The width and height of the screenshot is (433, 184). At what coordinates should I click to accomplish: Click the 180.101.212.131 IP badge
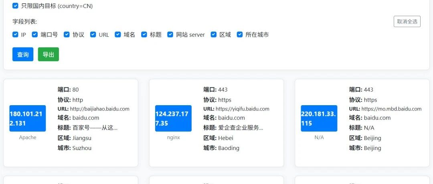point(28,118)
